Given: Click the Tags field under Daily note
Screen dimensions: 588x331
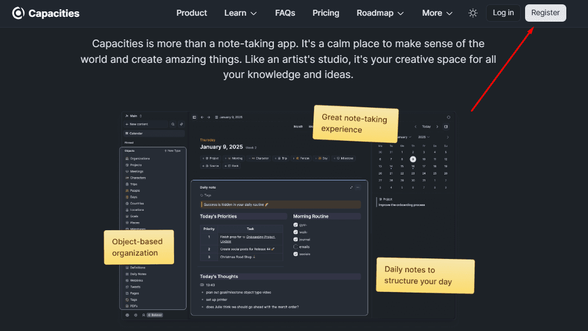Looking at the screenshot, I should point(206,196).
